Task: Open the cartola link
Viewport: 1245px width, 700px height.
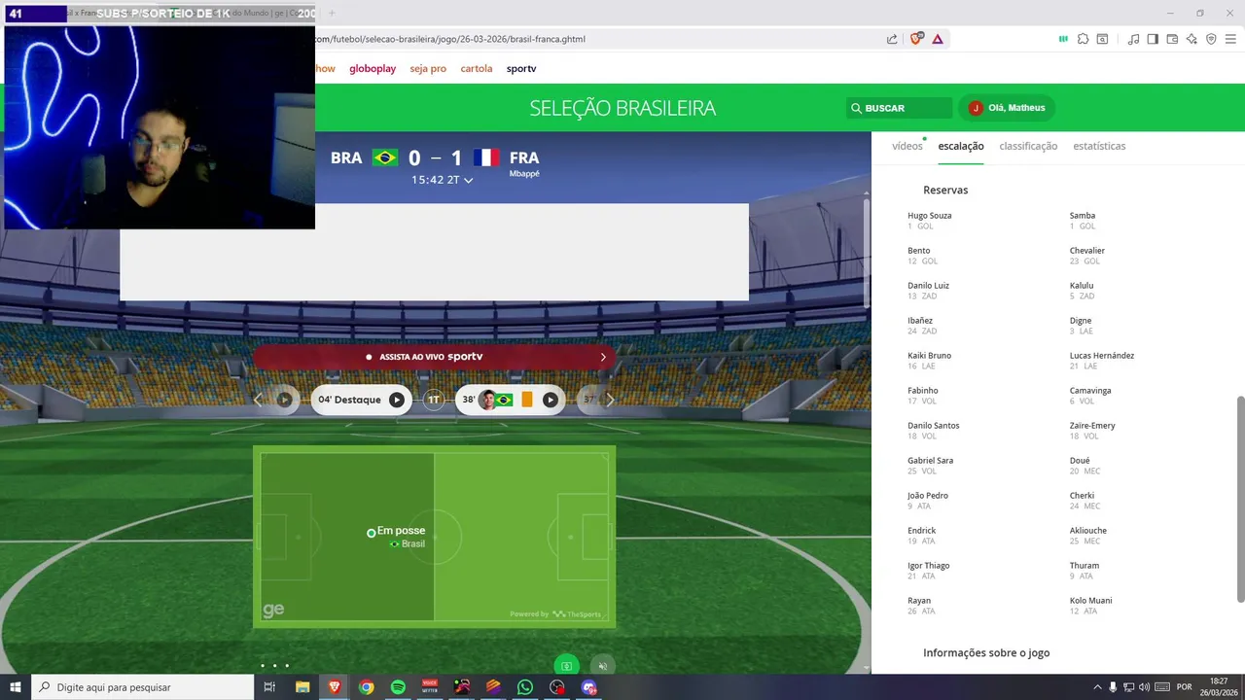Action: [x=477, y=69]
